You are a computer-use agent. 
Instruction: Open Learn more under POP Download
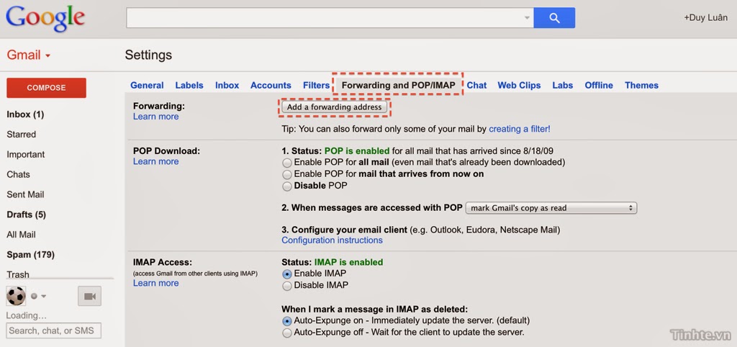pyautogui.click(x=155, y=161)
